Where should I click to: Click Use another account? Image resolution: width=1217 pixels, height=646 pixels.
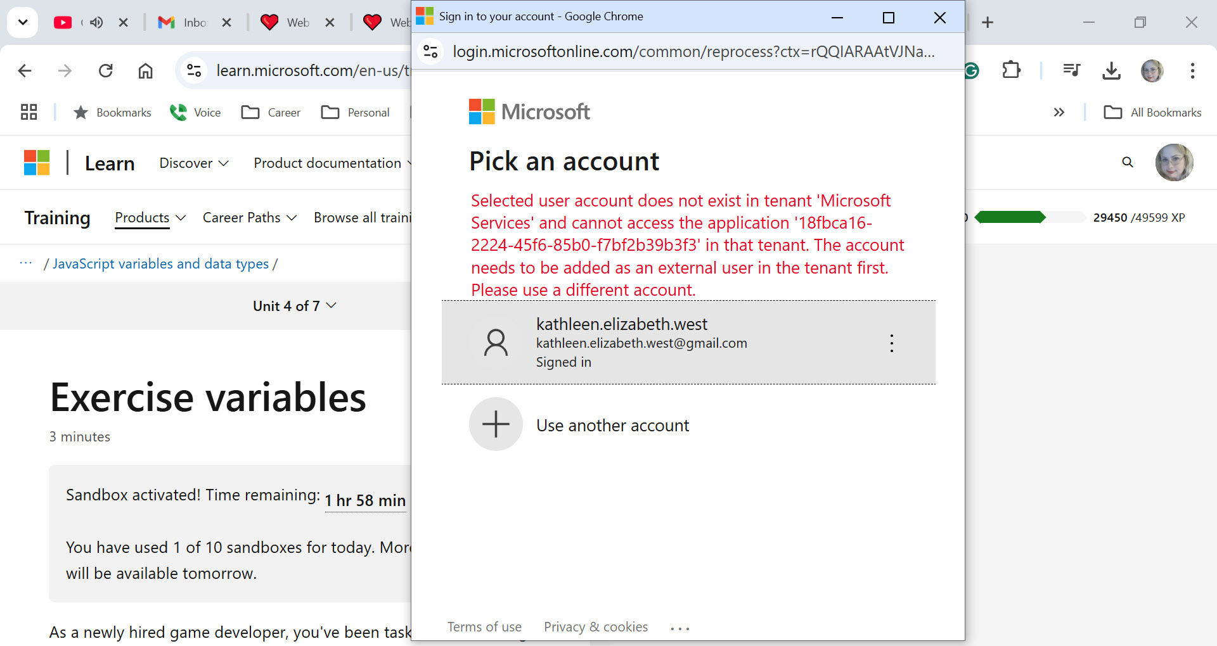(612, 425)
